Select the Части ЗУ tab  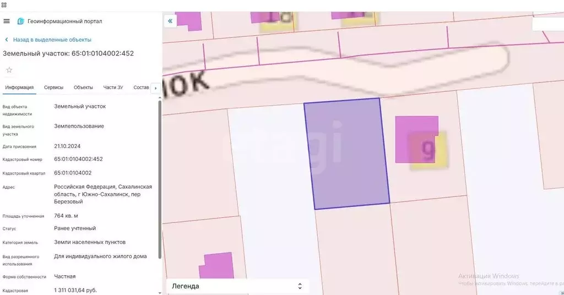coord(113,88)
